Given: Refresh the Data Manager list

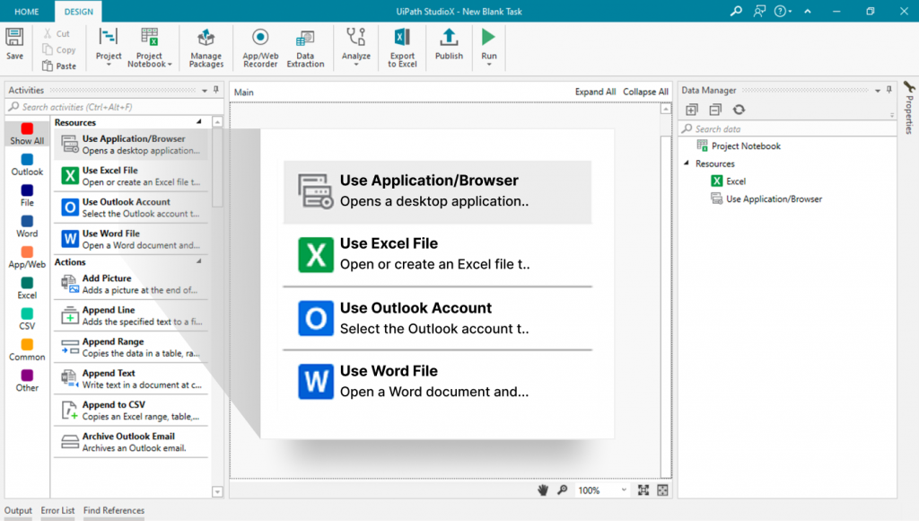Looking at the screenshot, I should tap(740, 110).
